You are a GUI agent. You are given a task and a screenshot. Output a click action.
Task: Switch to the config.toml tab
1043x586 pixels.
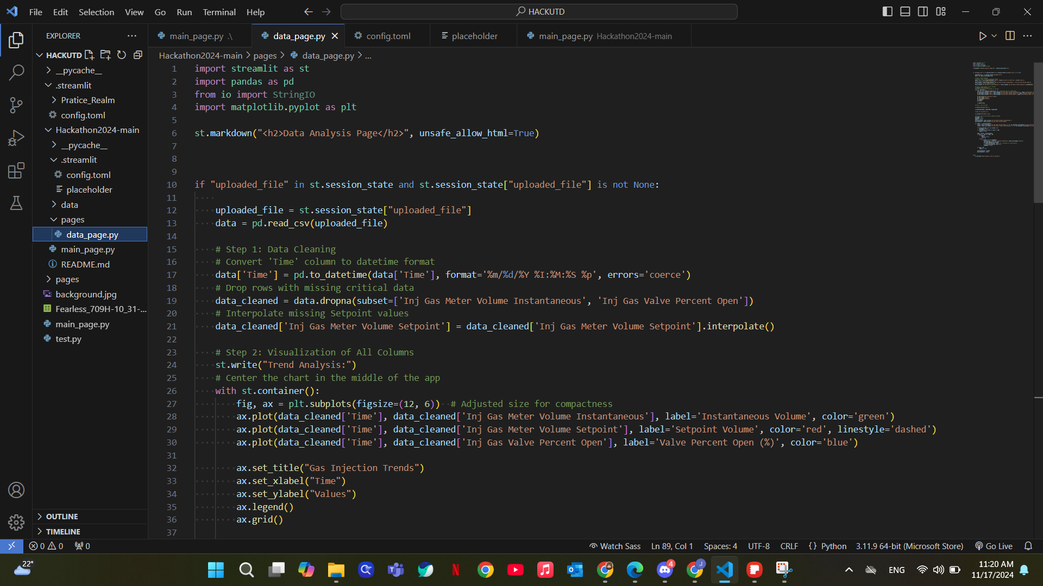pyautogui.click(x=388, y=36)
